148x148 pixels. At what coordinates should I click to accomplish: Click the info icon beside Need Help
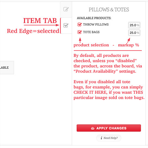(102, 138)
